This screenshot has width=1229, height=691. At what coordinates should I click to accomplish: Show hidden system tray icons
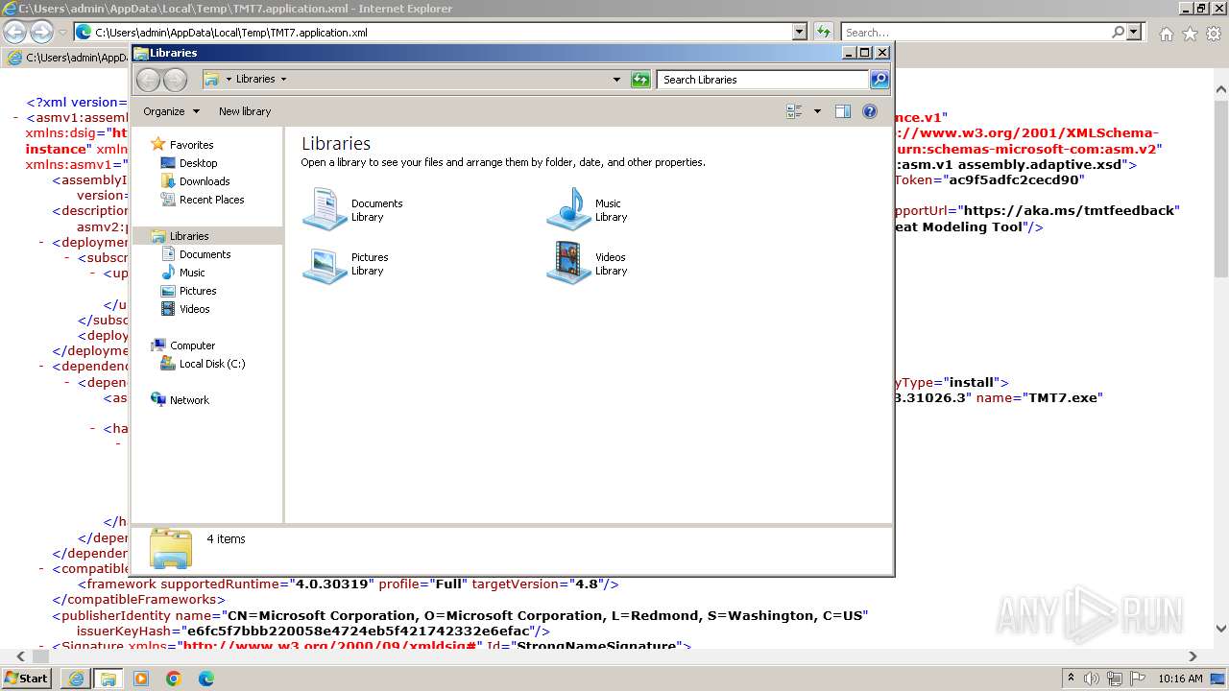click(1072, 679)
